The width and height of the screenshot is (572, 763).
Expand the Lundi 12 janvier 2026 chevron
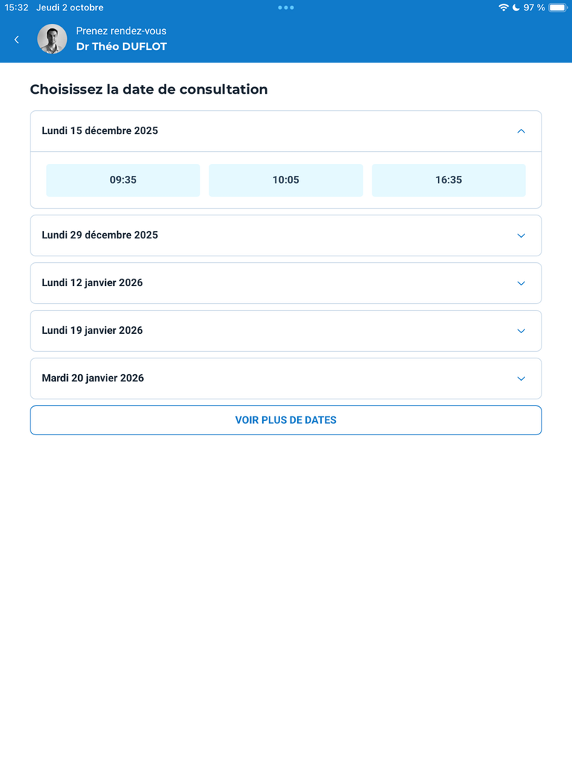(x=521, y=283)
